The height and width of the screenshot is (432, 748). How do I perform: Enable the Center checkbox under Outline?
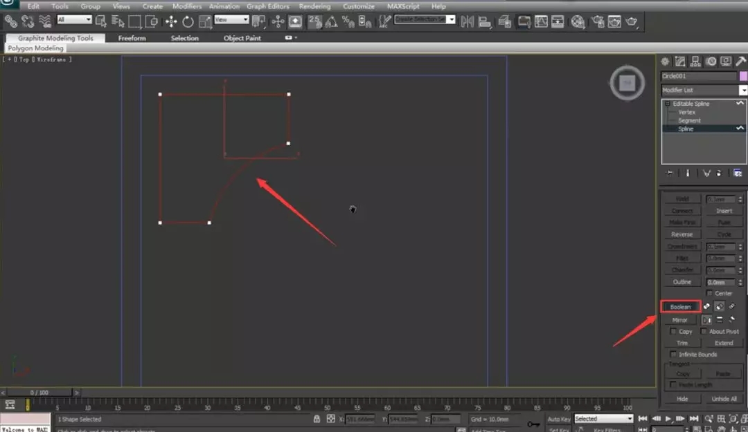709,293
